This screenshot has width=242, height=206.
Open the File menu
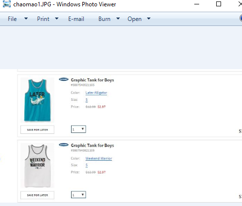12,19
